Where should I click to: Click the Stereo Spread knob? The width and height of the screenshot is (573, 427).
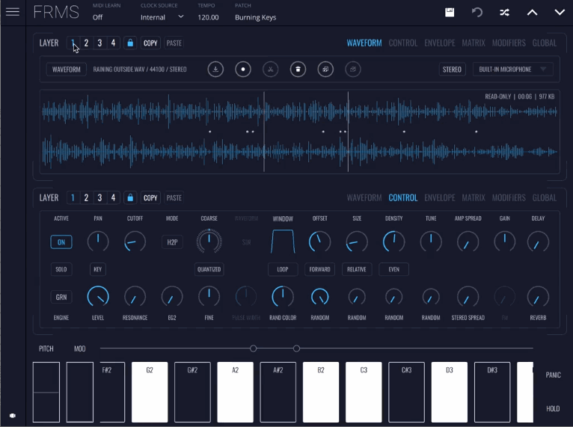(x=468, y=297)
